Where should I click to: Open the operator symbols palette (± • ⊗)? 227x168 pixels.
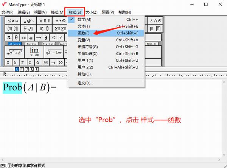tap(60, 21)
